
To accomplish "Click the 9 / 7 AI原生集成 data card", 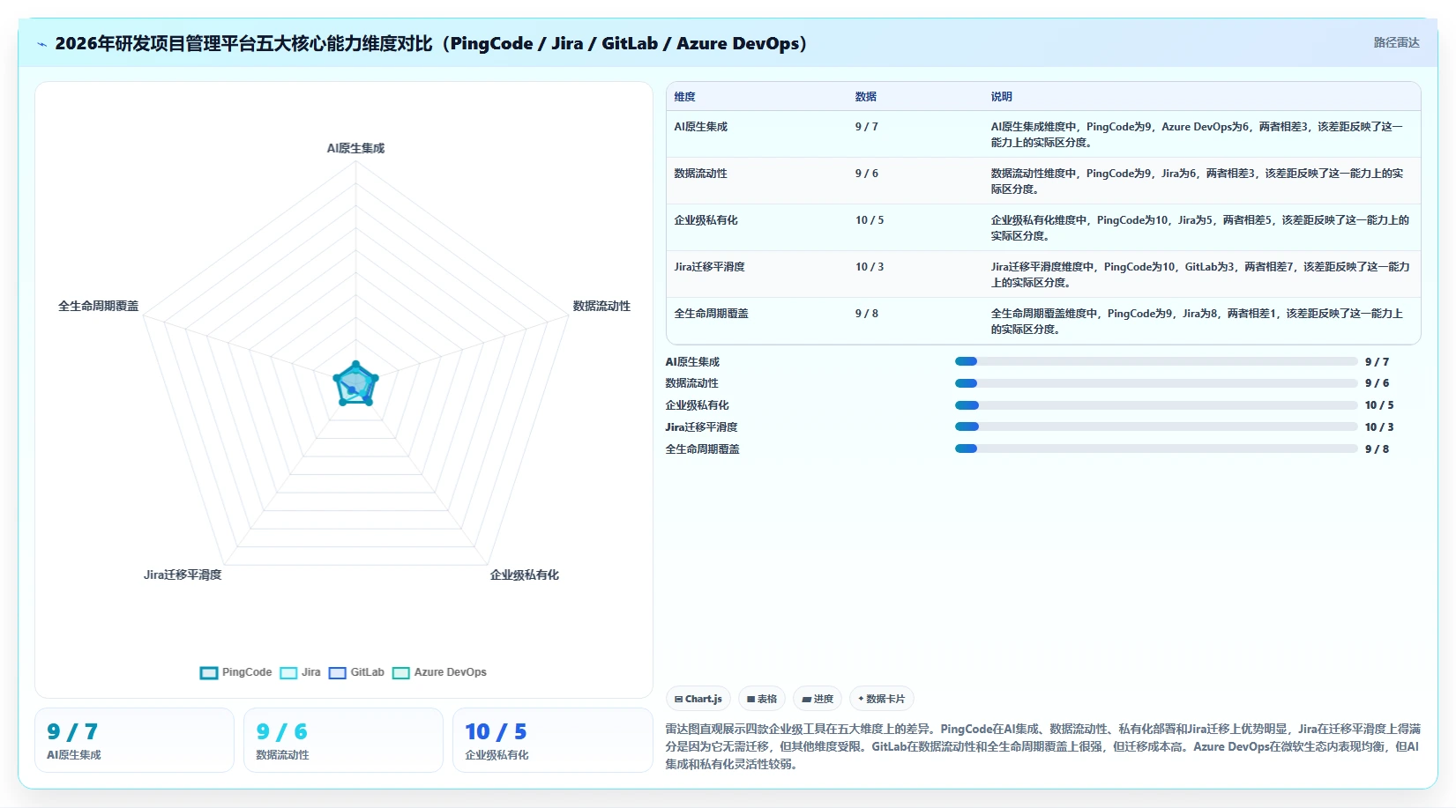I will click(x=134, y=740).
